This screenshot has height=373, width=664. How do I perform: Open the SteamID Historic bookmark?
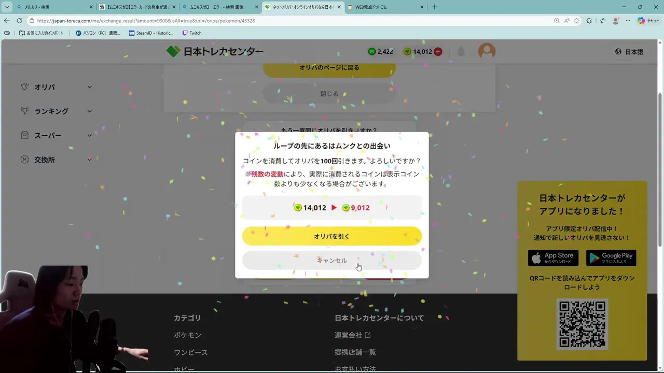point(151,33)
